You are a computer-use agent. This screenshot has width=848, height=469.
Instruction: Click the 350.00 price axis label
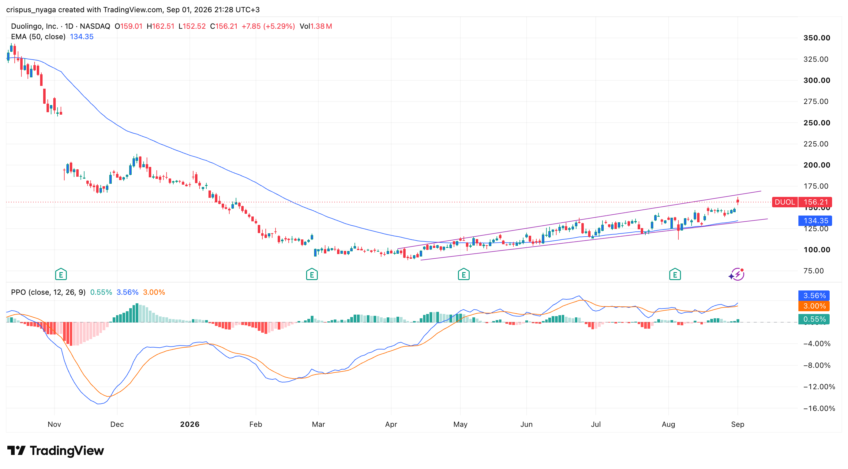coord(817,38)
